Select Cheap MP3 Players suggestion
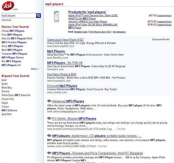This screenshot has width=174, height=163. 13,31
